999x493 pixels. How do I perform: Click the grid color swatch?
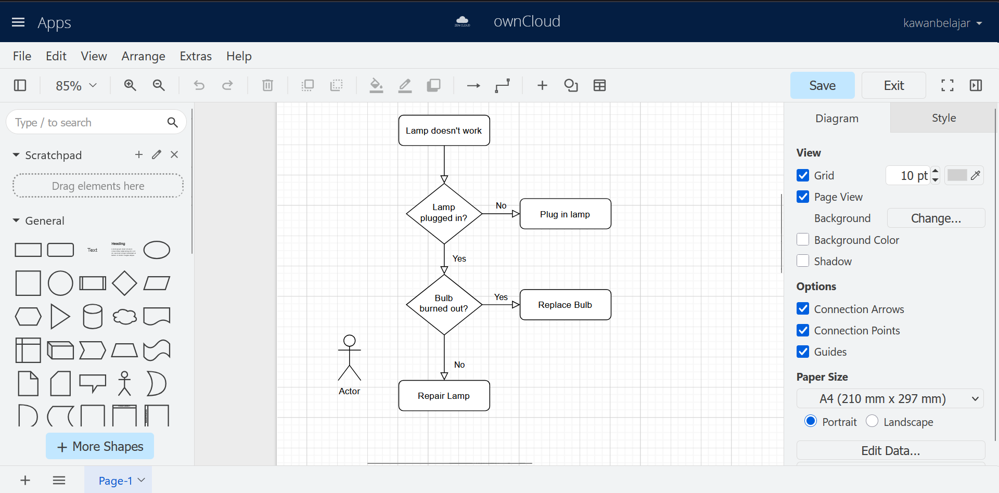tap(957, 175)
